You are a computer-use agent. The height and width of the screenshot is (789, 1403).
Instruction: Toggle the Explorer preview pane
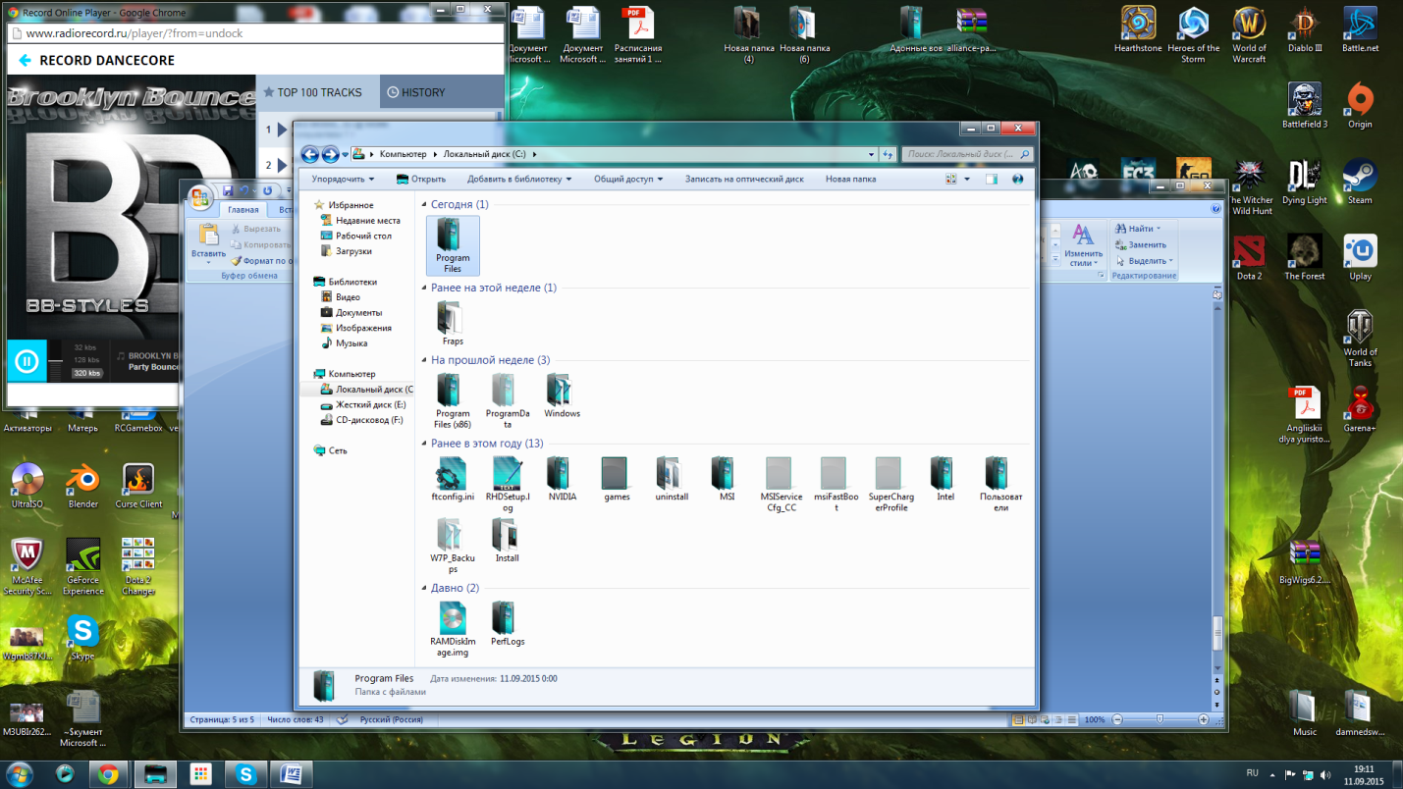coord(992,180)
